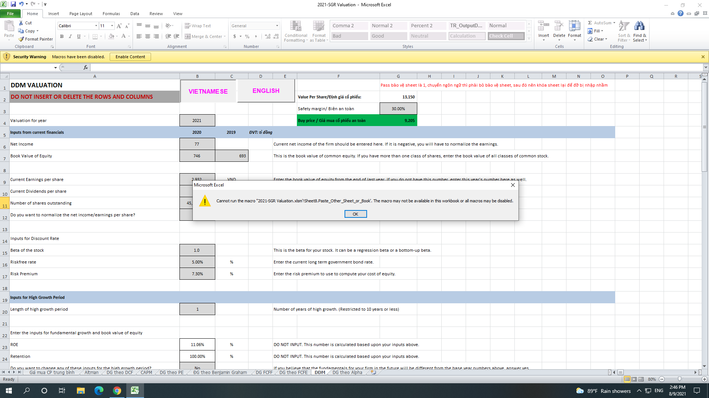
Task: Open the font size dropdown
Action: click(112, 26)
